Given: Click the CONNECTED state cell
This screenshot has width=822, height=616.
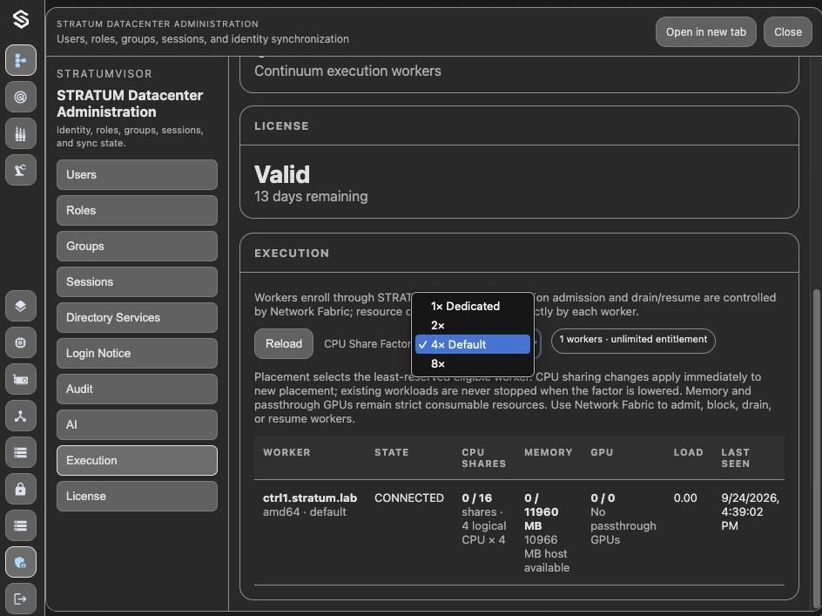Looking at the screenshot, I should coord(409,498).
